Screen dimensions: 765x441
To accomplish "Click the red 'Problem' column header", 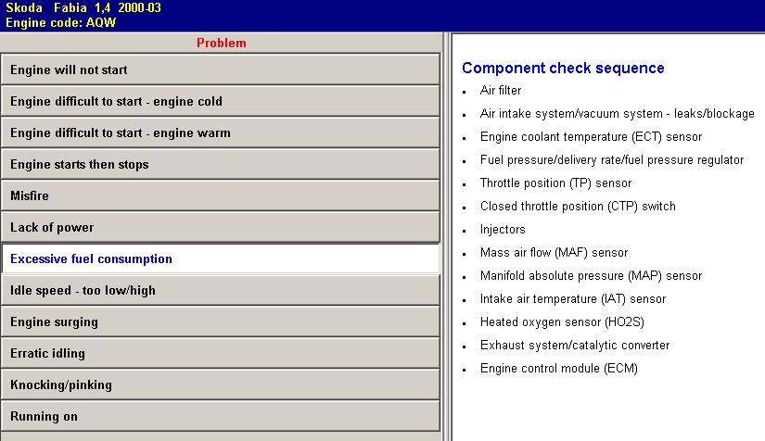I will [x=222, y=43].
